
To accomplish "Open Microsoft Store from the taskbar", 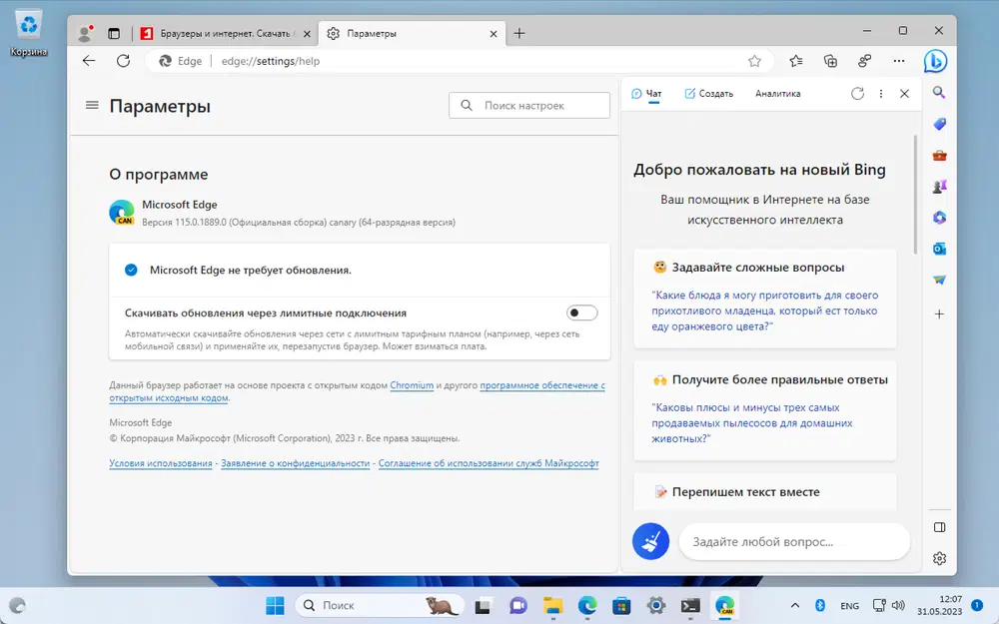I will [x=621, y=606].
